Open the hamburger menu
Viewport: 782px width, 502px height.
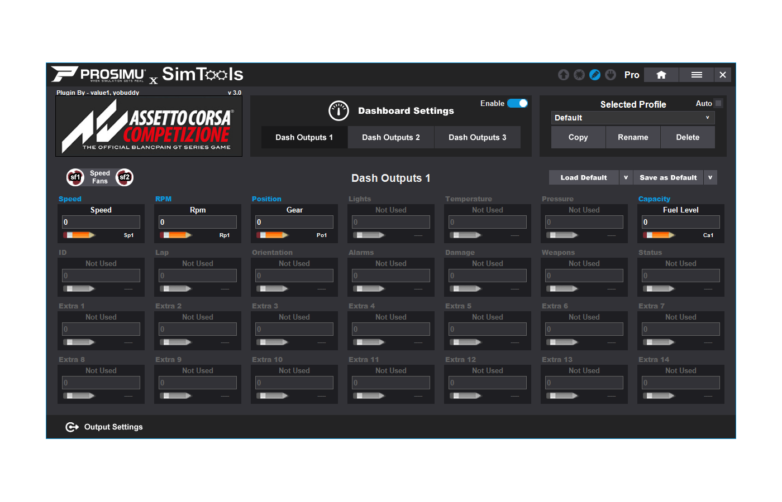pos(697,75)
